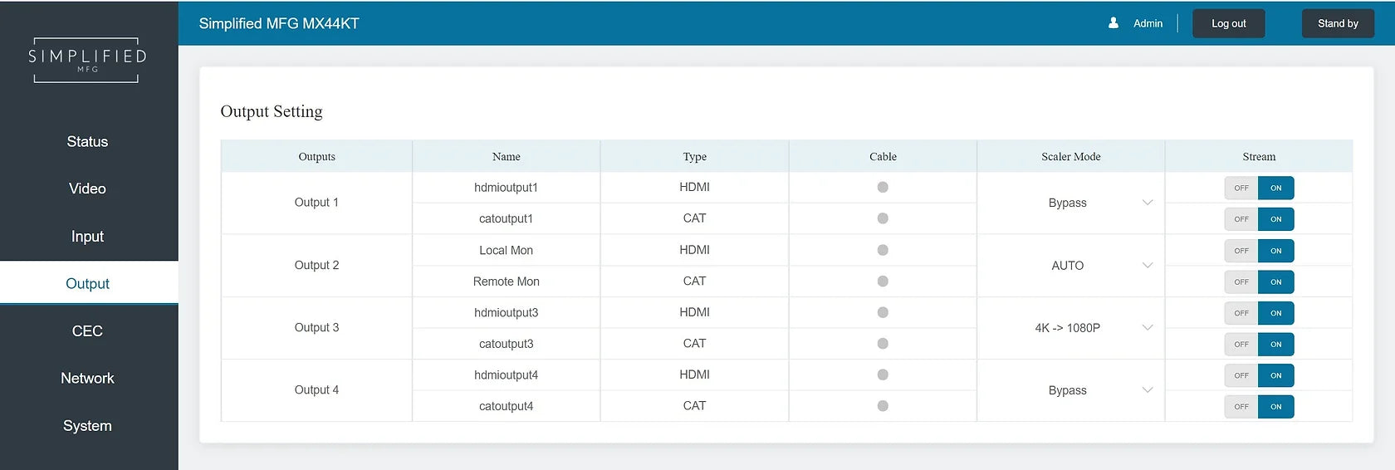Open the 4K -> 1080P scaler dropdown
This screenshot has height=470, width=1395.
pyautogui.click(x=1070, y=328)
